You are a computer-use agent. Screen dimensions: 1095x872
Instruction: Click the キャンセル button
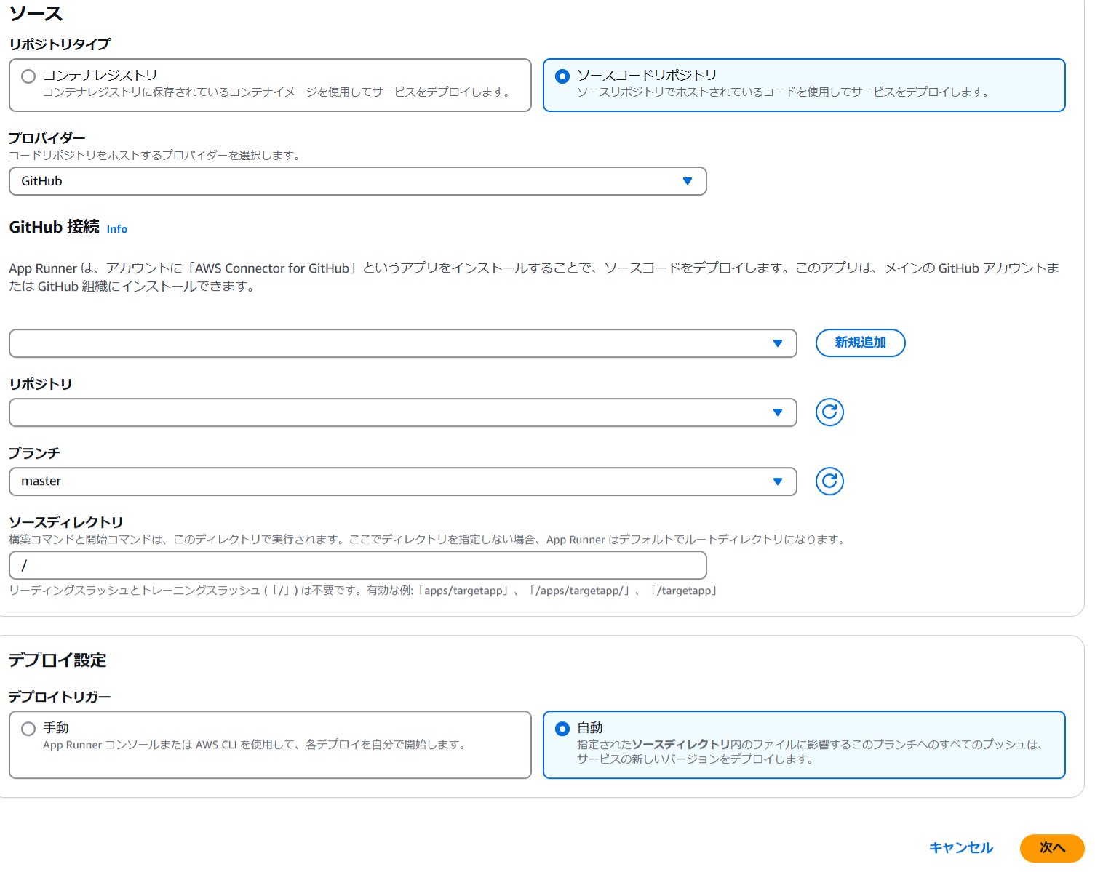[x=961, y=848]
